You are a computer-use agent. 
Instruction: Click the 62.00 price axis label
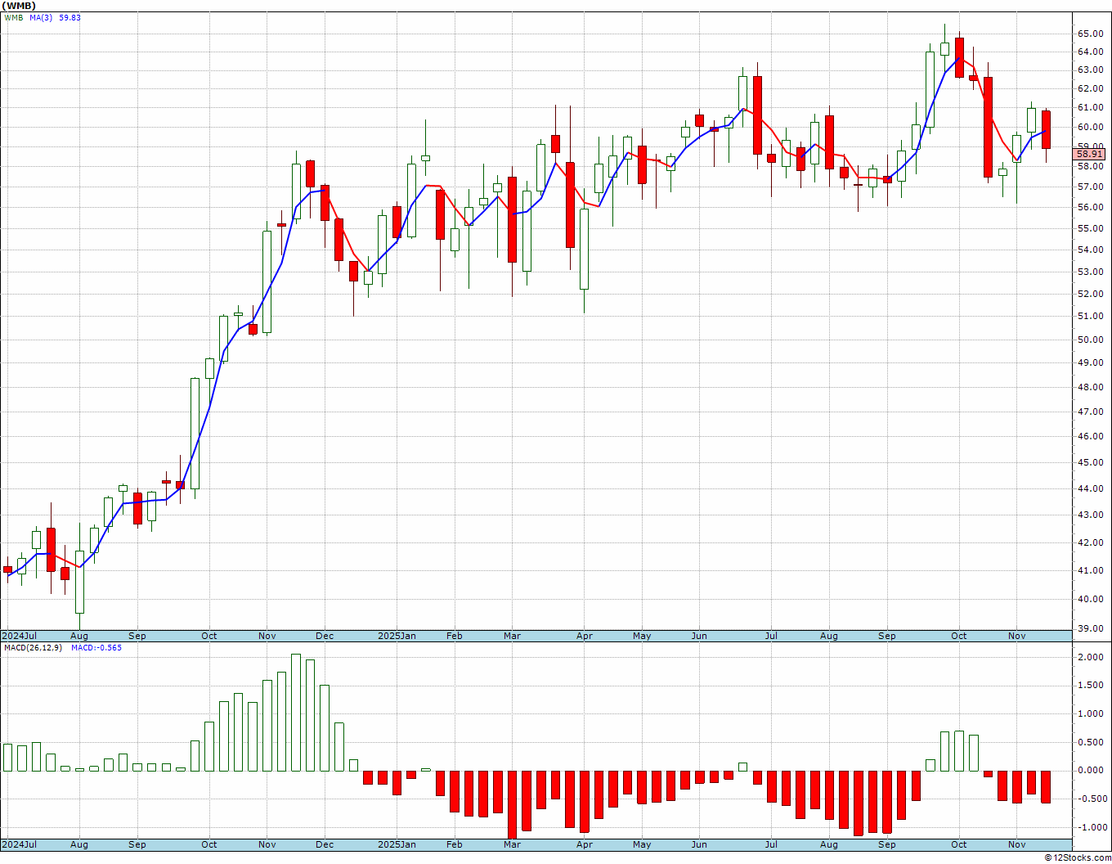tap(1090, 88)
